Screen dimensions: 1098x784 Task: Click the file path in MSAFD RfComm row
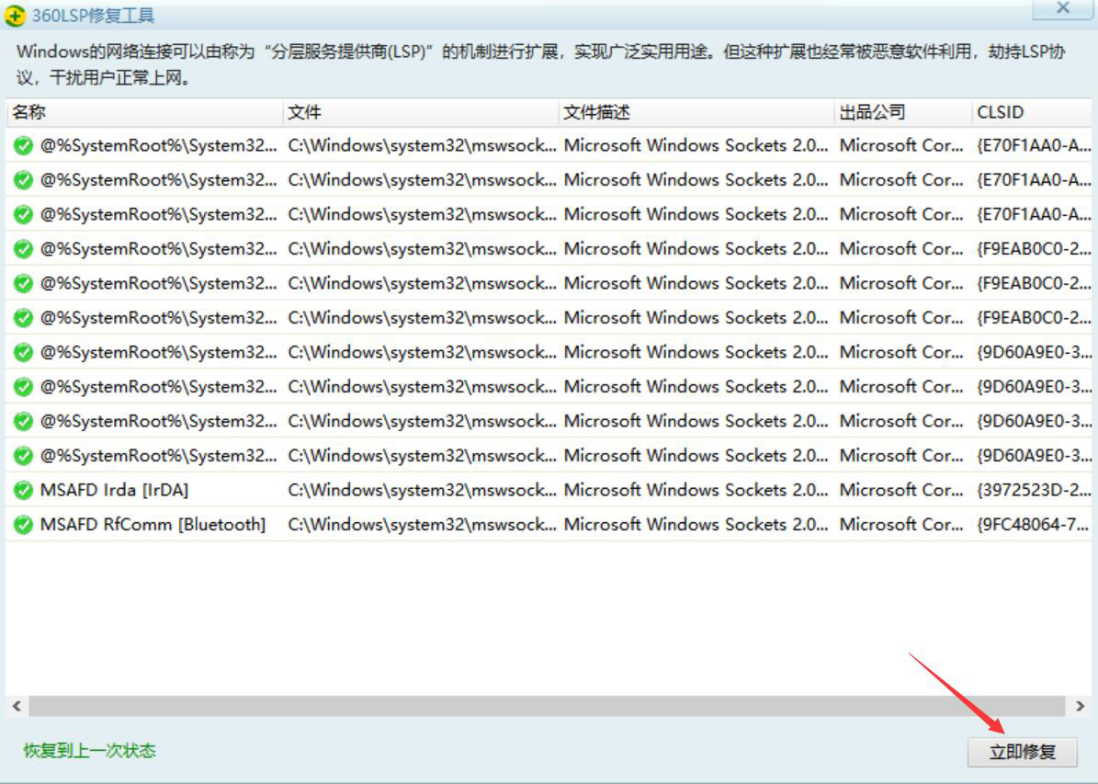[422, 524]
